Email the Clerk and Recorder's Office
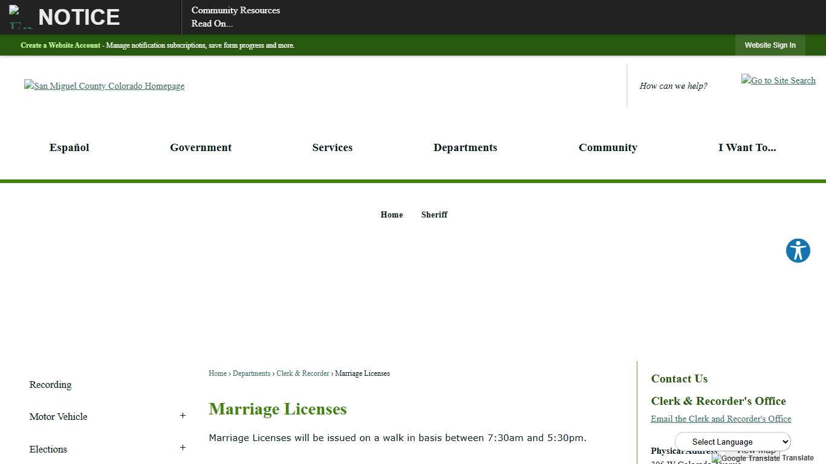The width and height of the screenshot is (826, 464). [x=721, y=419]
